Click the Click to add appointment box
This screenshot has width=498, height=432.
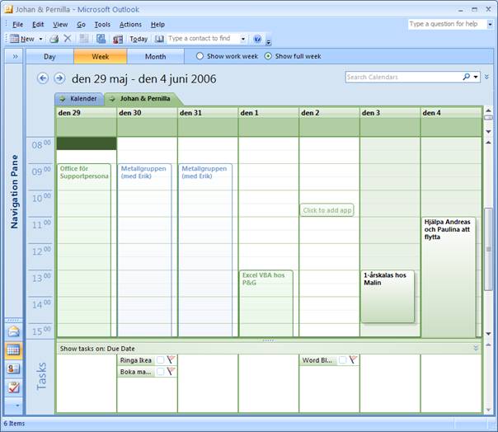pyautogui.click(x=327, y=210)
